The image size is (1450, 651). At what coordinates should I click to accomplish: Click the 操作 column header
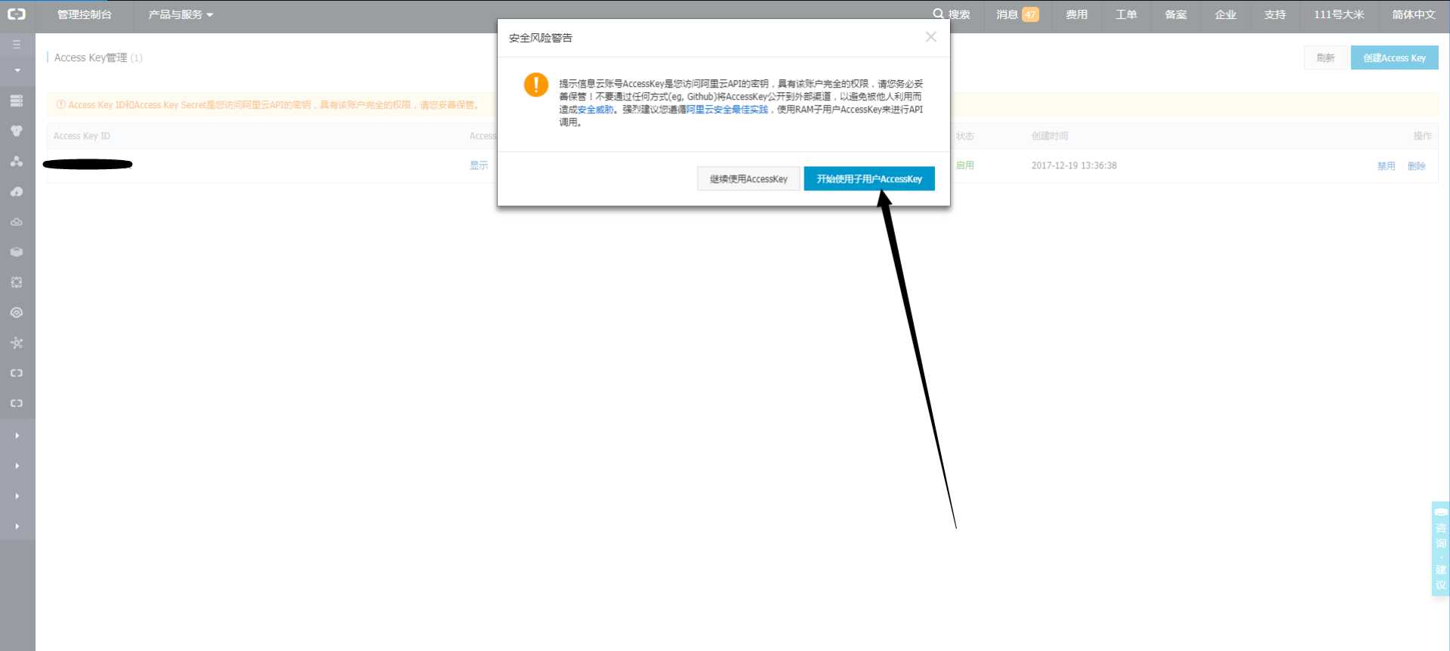pos(1423,136)
